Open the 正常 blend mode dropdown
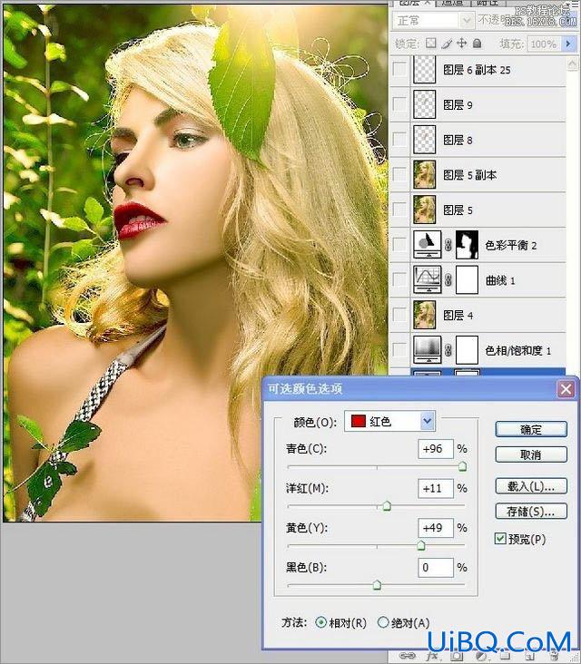This screenshot has width=581, height=664. click(432, 20)
